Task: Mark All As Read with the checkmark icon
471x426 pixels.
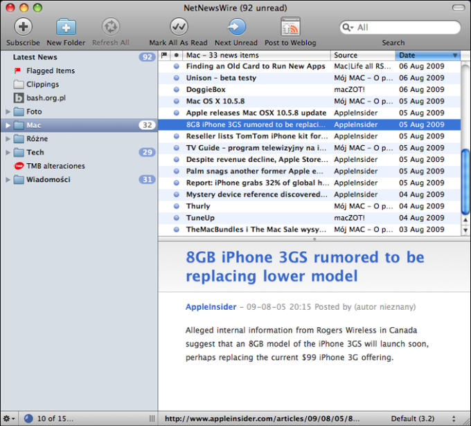Action: [179, 27]
